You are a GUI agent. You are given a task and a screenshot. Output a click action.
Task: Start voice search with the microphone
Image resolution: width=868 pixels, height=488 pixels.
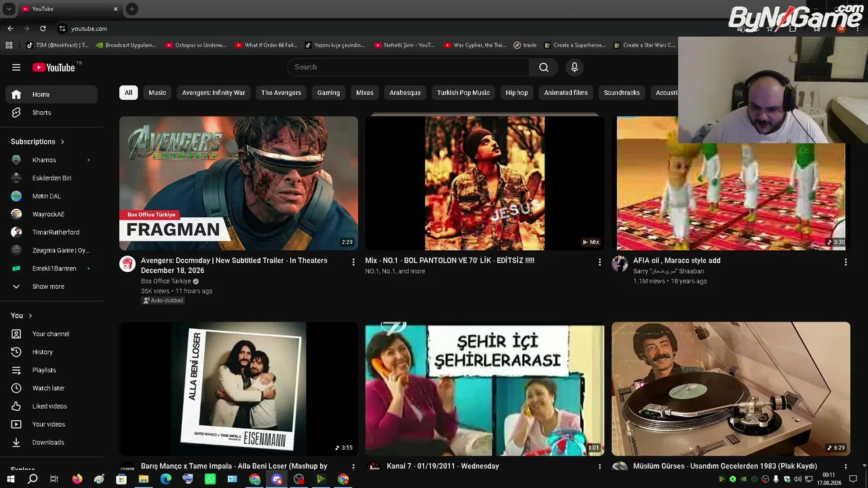[574, 67]
